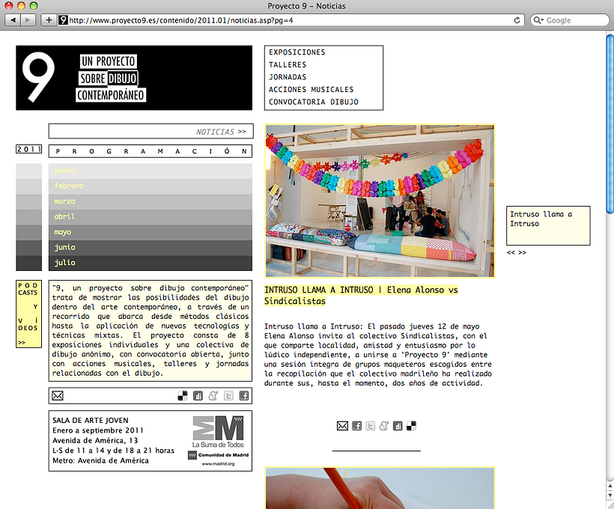Share the article on Digg
Image resolution: width=614 pixels, height=509 pixels.
397,425
